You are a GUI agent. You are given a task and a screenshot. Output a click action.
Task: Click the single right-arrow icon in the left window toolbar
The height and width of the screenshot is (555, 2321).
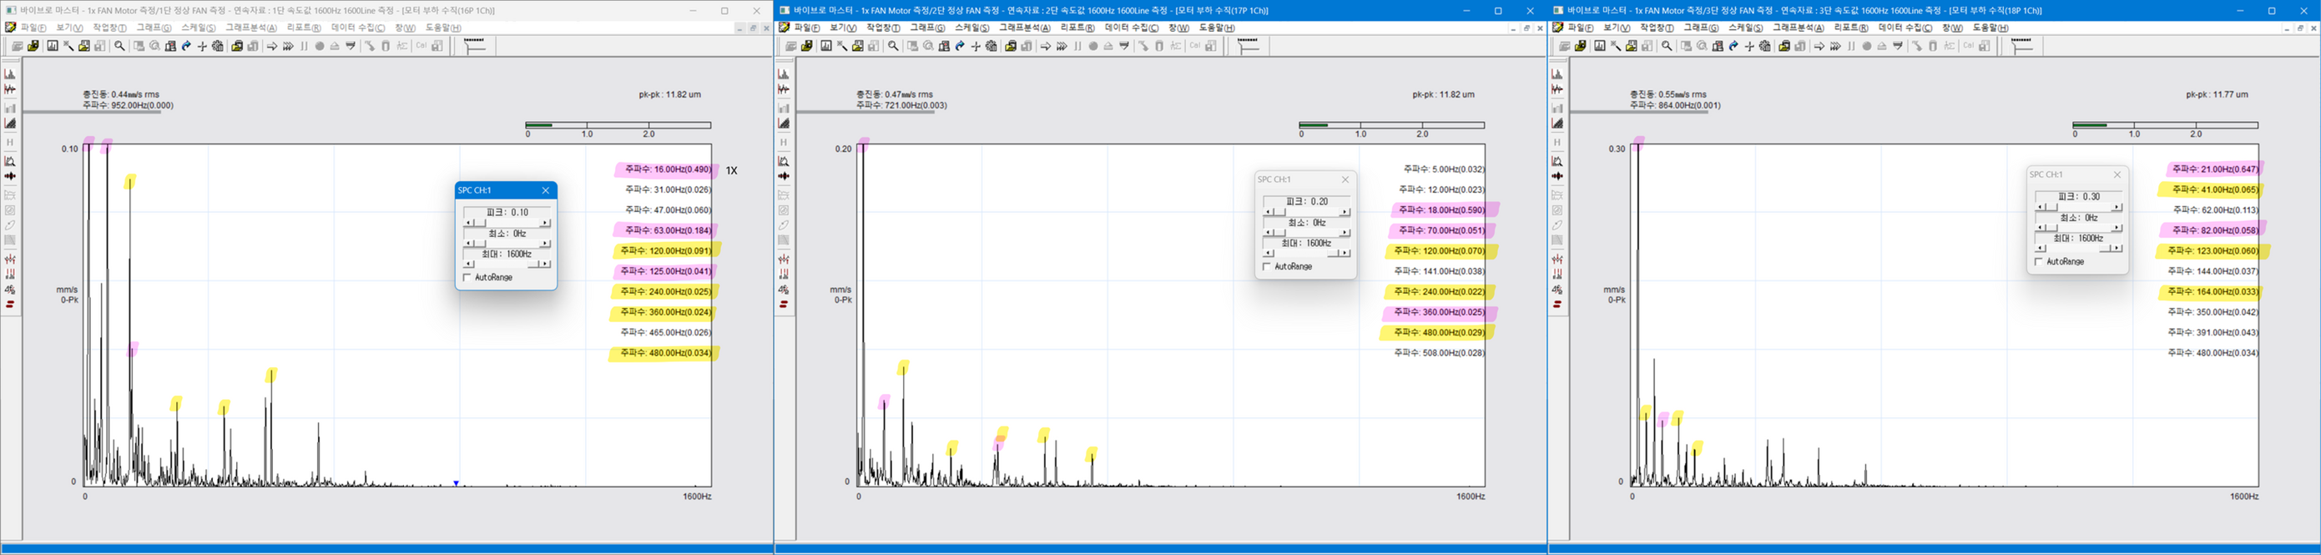[271, 46]
